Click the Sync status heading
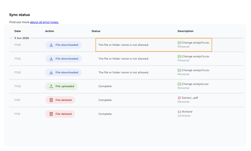Image resolution: width=251 pixels, height=151 pixels. [x=19, y=15]
